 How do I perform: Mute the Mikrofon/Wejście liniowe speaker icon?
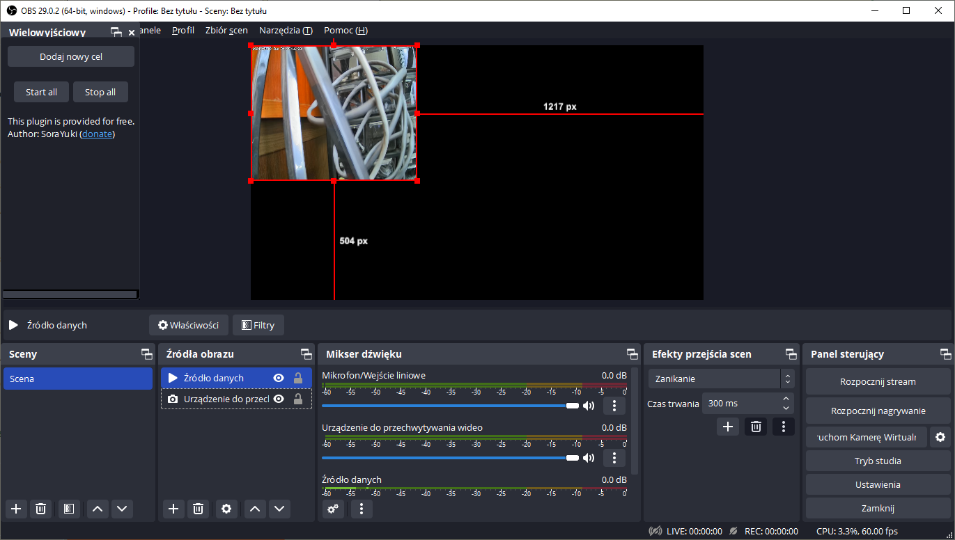(x=589, y=406)
